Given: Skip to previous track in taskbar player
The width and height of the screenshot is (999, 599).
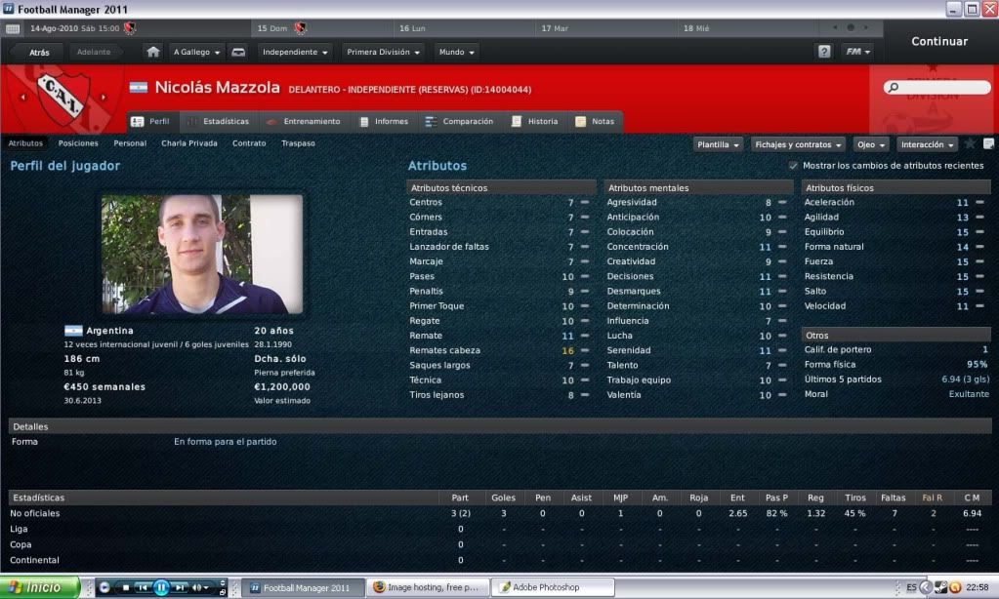Looking at the screenshot, I should point(143,587).
